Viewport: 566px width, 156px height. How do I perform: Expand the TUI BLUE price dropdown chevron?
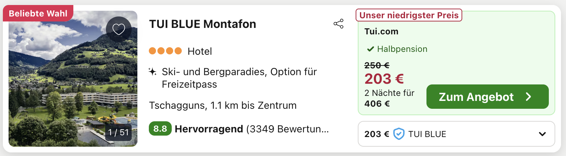[542, 134]
